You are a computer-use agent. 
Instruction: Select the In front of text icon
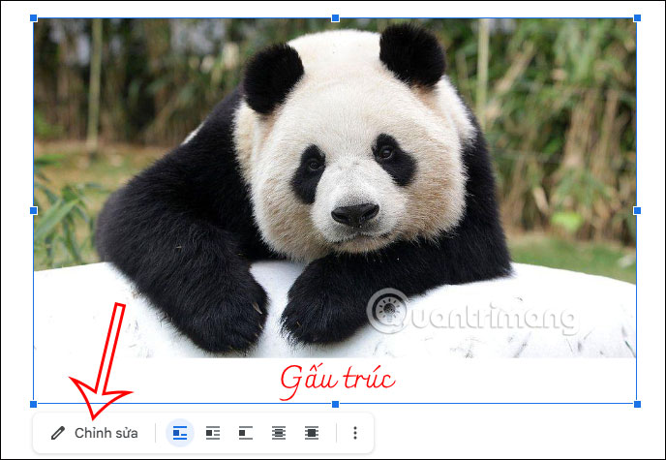click(x=312, y=433)
